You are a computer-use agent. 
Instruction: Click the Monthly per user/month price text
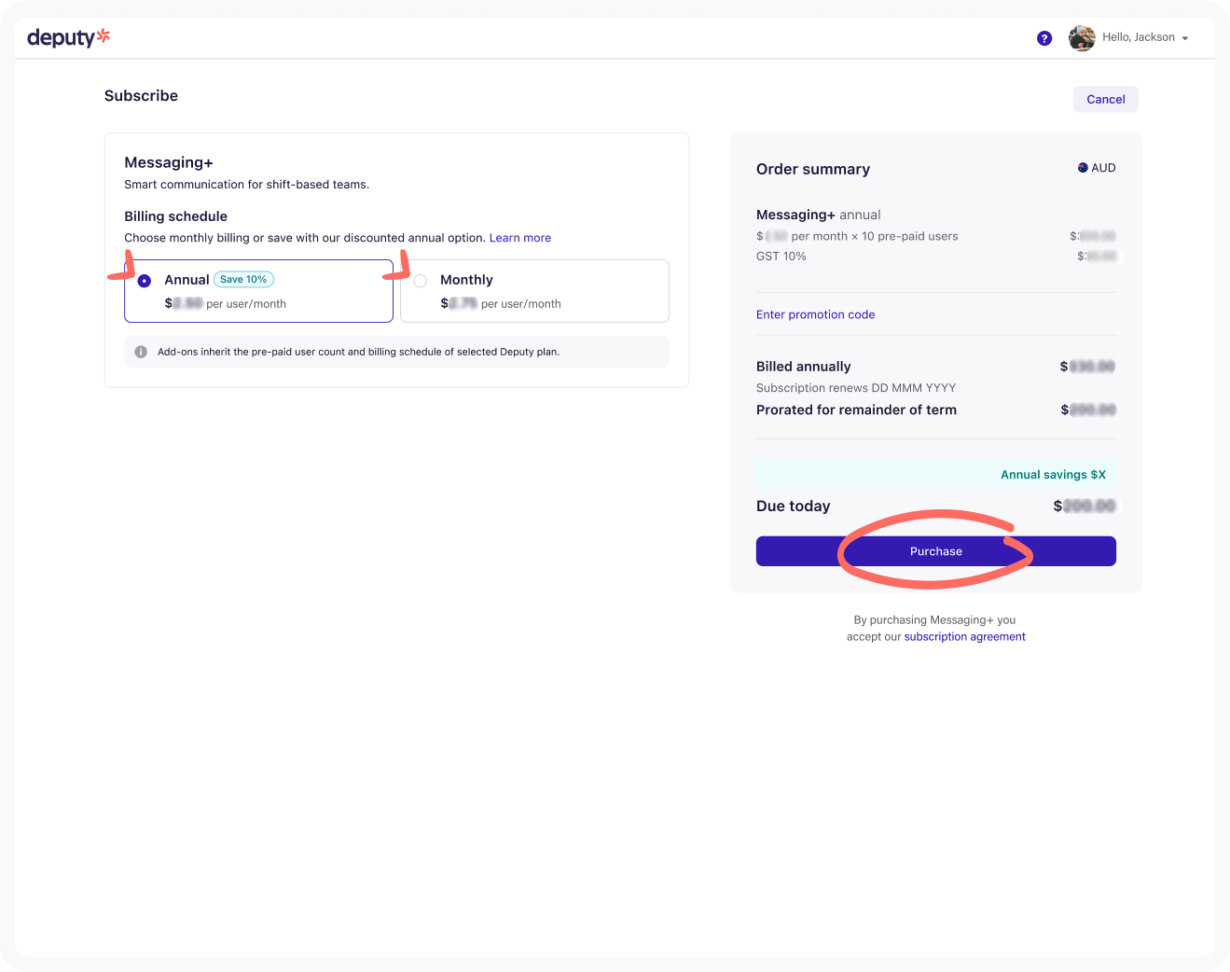[x=501, y=304]
